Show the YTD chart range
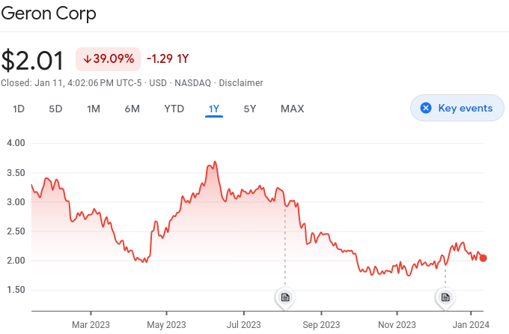 pyautogui.click(x=174, y=109)
